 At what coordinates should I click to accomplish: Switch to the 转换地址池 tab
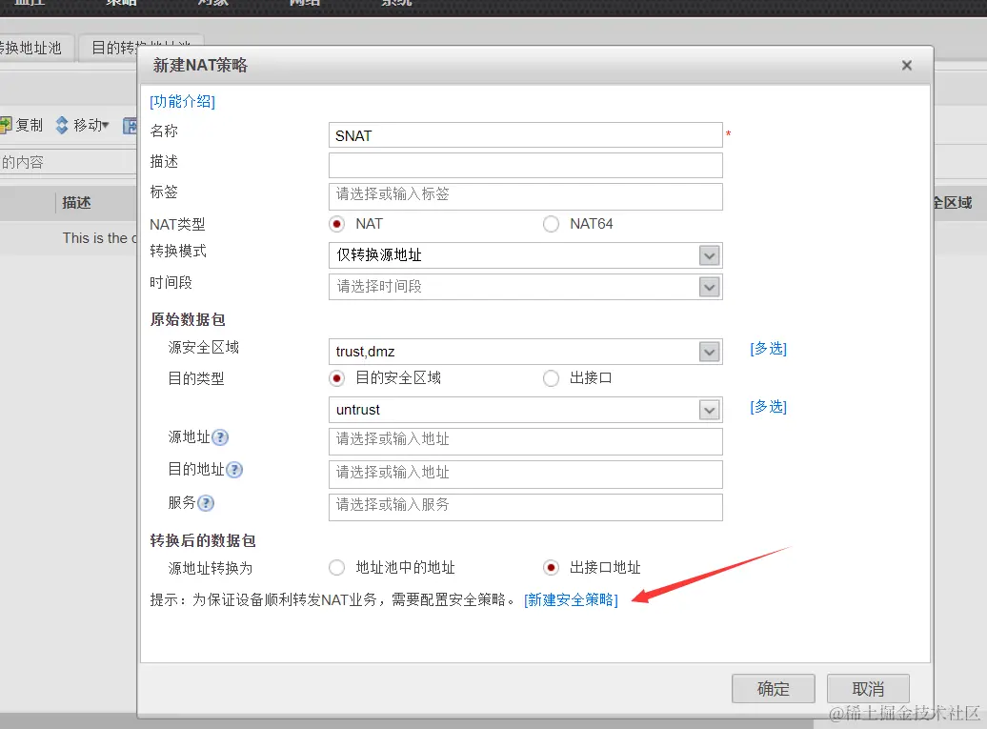[x=36, y=49]
